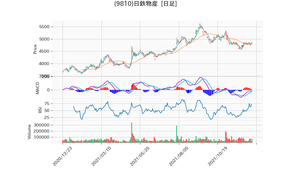291x174 pixels.
Task: Select the 2021/03/10 date label
Action: coord(101,156)
